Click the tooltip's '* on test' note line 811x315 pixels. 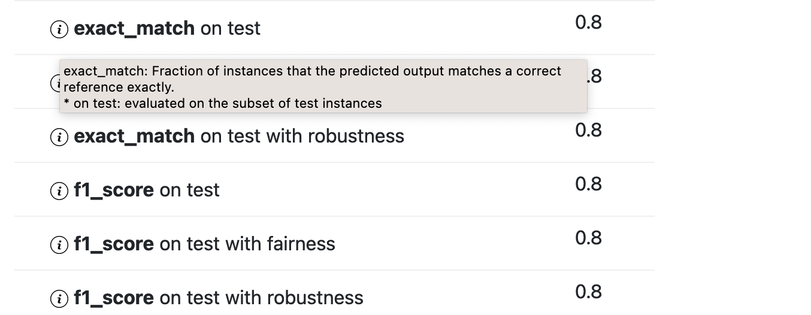pyautogui.click(x=222, y=104)
